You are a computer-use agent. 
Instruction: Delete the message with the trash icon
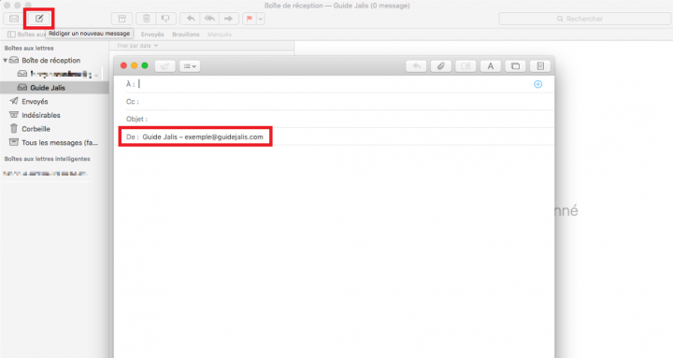(146, 19)
